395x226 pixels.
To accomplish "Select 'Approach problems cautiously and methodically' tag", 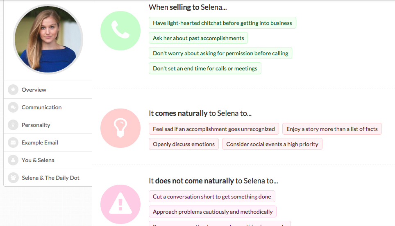I will click(x=213, y=212).
